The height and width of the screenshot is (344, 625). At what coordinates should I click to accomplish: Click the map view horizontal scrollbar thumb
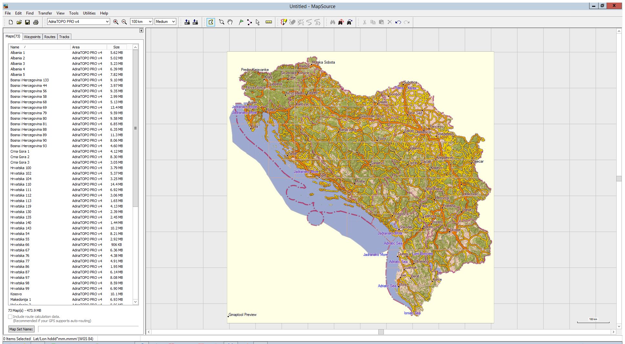click(381, 332)
